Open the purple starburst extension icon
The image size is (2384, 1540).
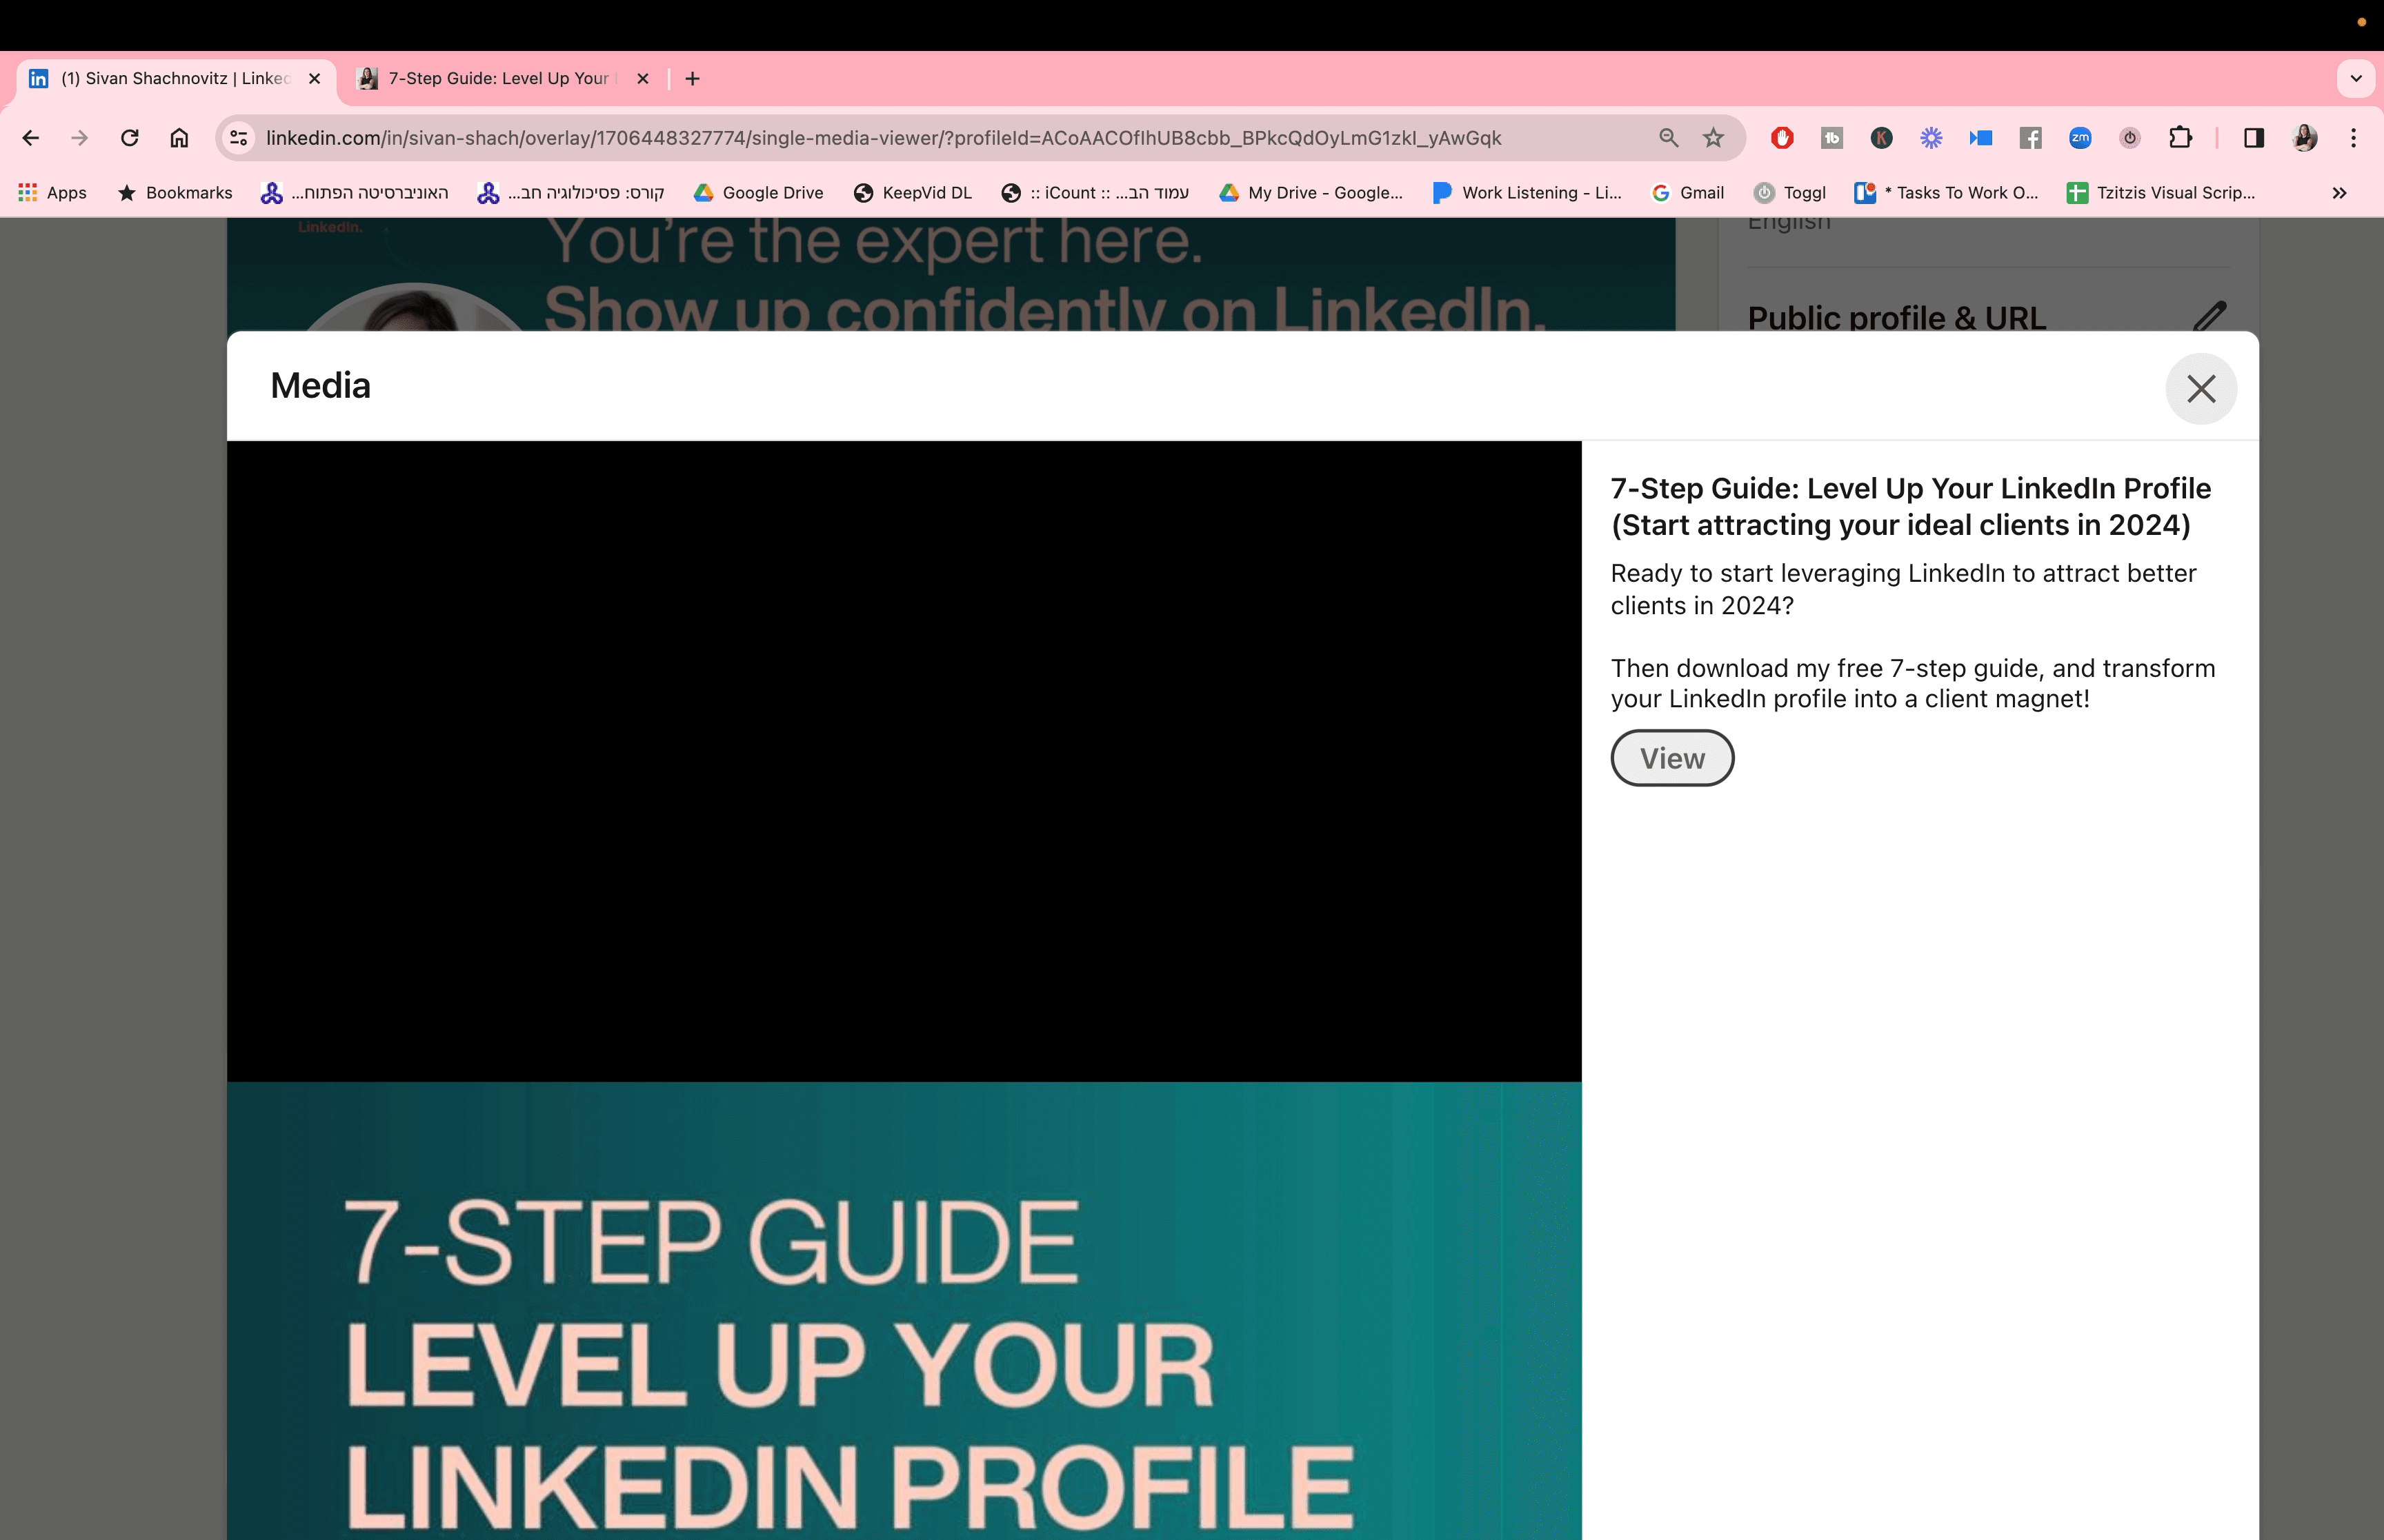click(1931, 138)
